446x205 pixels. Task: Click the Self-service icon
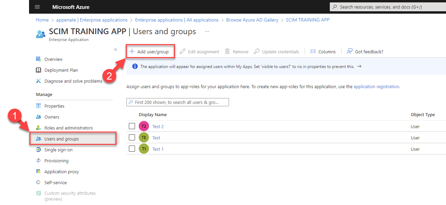coord(38,182)
